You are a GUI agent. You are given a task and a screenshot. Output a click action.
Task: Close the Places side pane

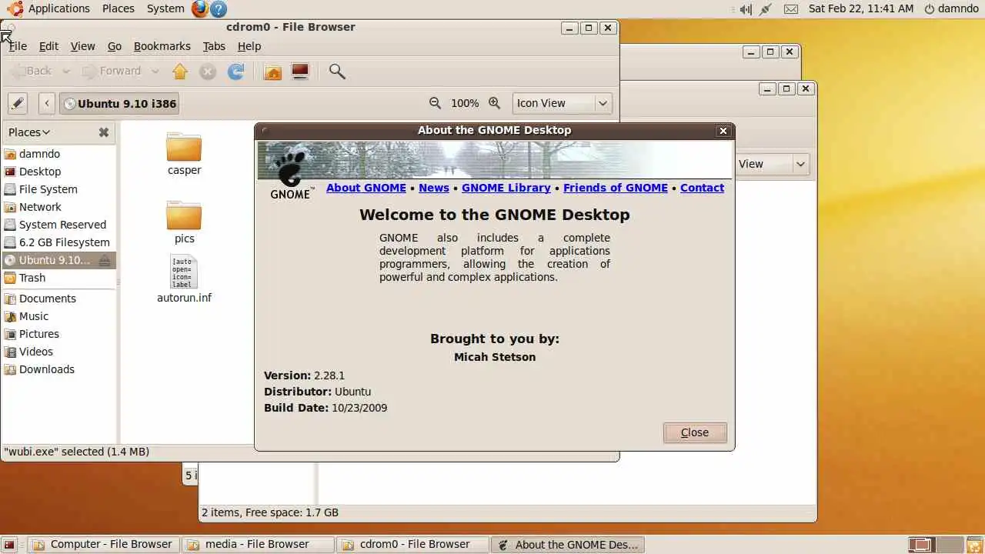pyautogui.click(x=104, y=132)
